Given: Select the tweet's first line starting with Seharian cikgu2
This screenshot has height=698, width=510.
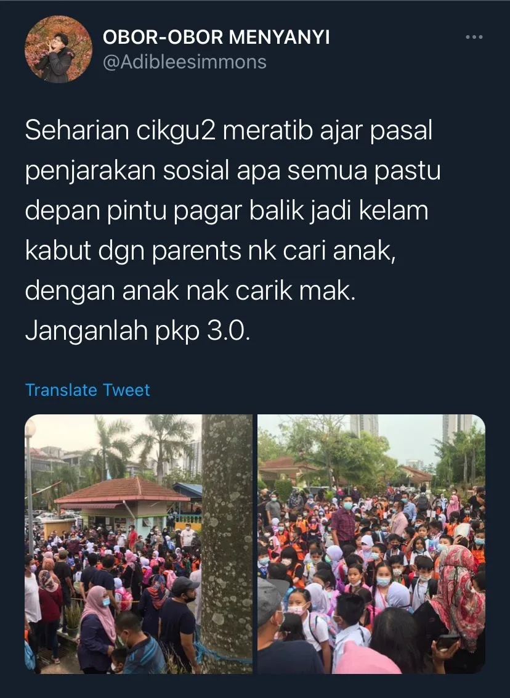Looking at the screenshot, I should (229, 131).
